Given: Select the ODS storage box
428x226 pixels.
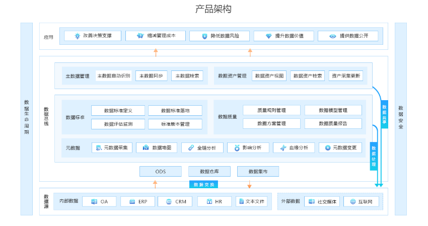Looking at the screenshot, I should pyautogui.click(x=160, y=172).
